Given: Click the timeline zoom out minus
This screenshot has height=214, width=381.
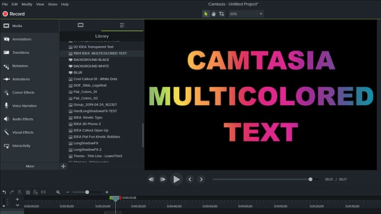Looking at the screenshot, I should click(67, 192).
